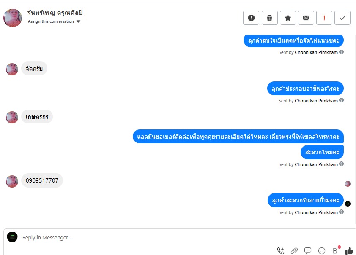This screenshot has width=356, height=255.
Task: Open Assign this conversation dropdown
Action: [54, 21]
